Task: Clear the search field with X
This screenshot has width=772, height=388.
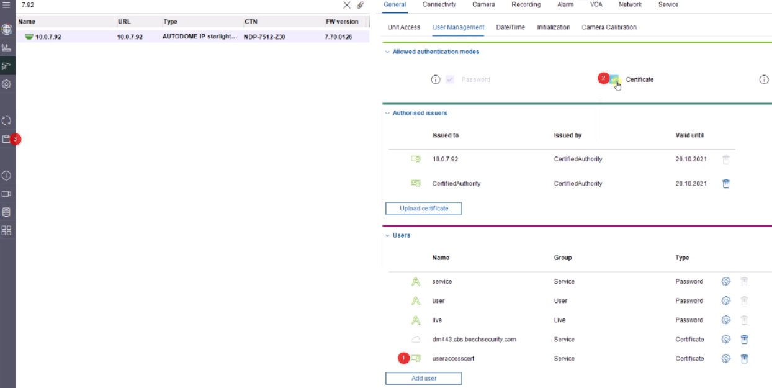Action: point(347,5)
